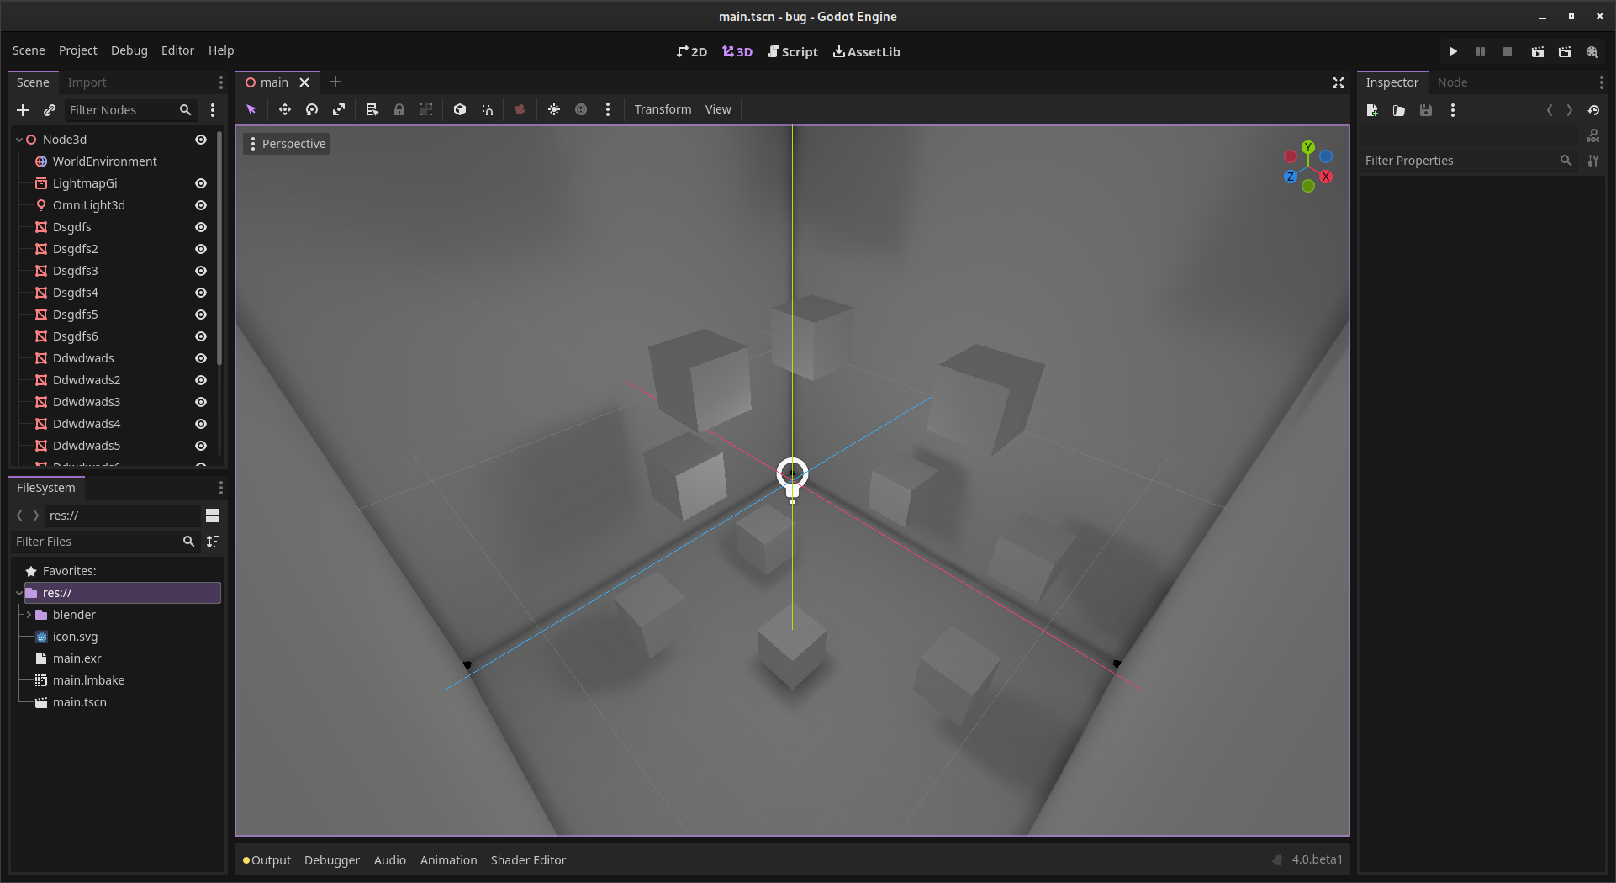Collapse the Node3d tree item
Image resolution: width=1616 pixels, height=883 pixels.
tap(18, 139)
